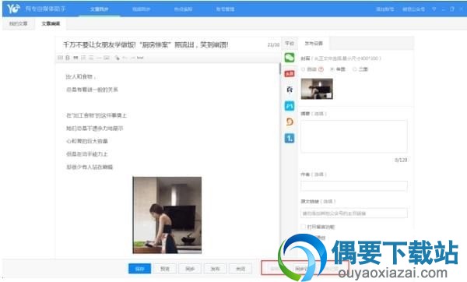
Task: Tick the enable comments checkbox
Action: [304, 227]
